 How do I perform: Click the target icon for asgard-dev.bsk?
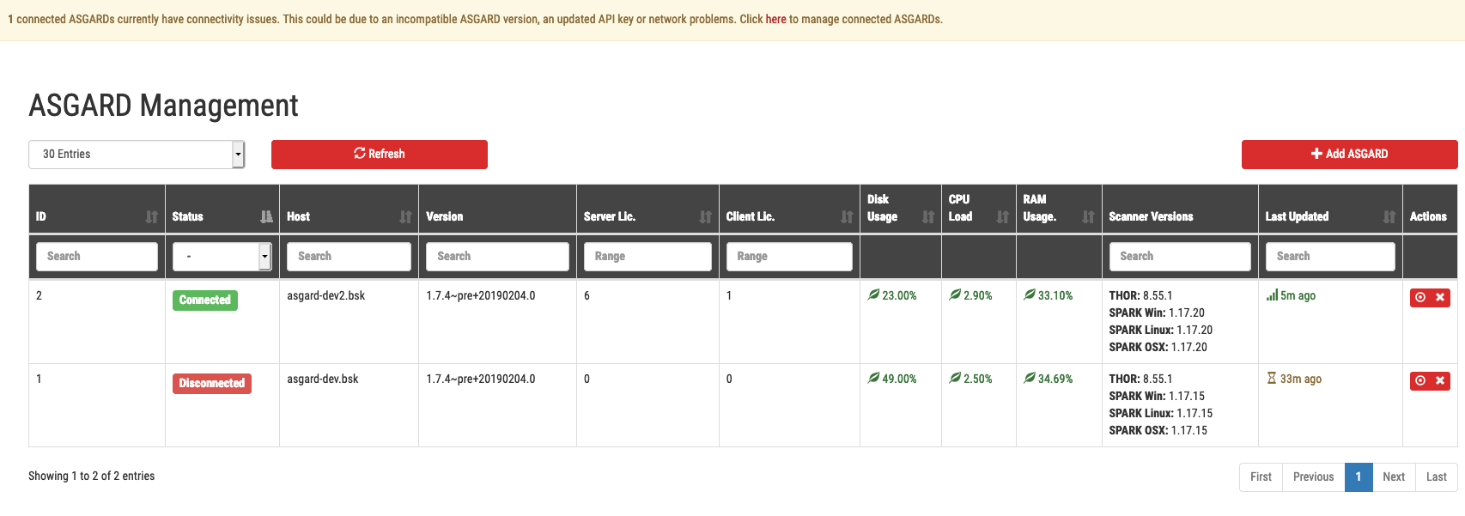[1420, 380]
